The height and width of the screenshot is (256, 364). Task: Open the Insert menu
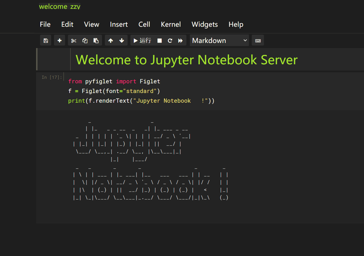[119, 24]
